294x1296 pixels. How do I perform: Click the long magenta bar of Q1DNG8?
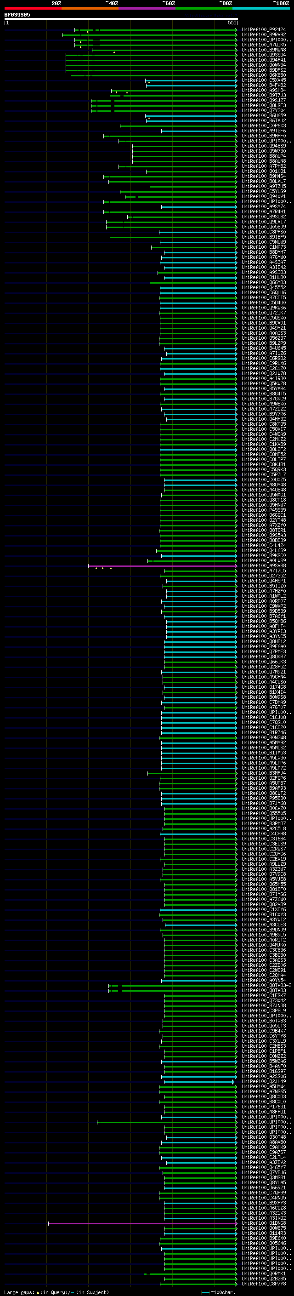pos(142,1223)
